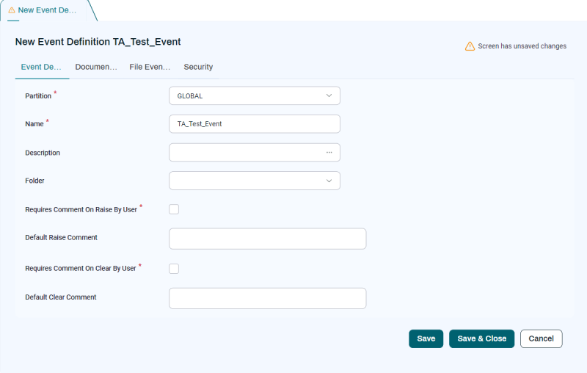This screenshot has width=587, height=373.
Task: Click the warning icon on the window tab
Action: click(11, 10)
